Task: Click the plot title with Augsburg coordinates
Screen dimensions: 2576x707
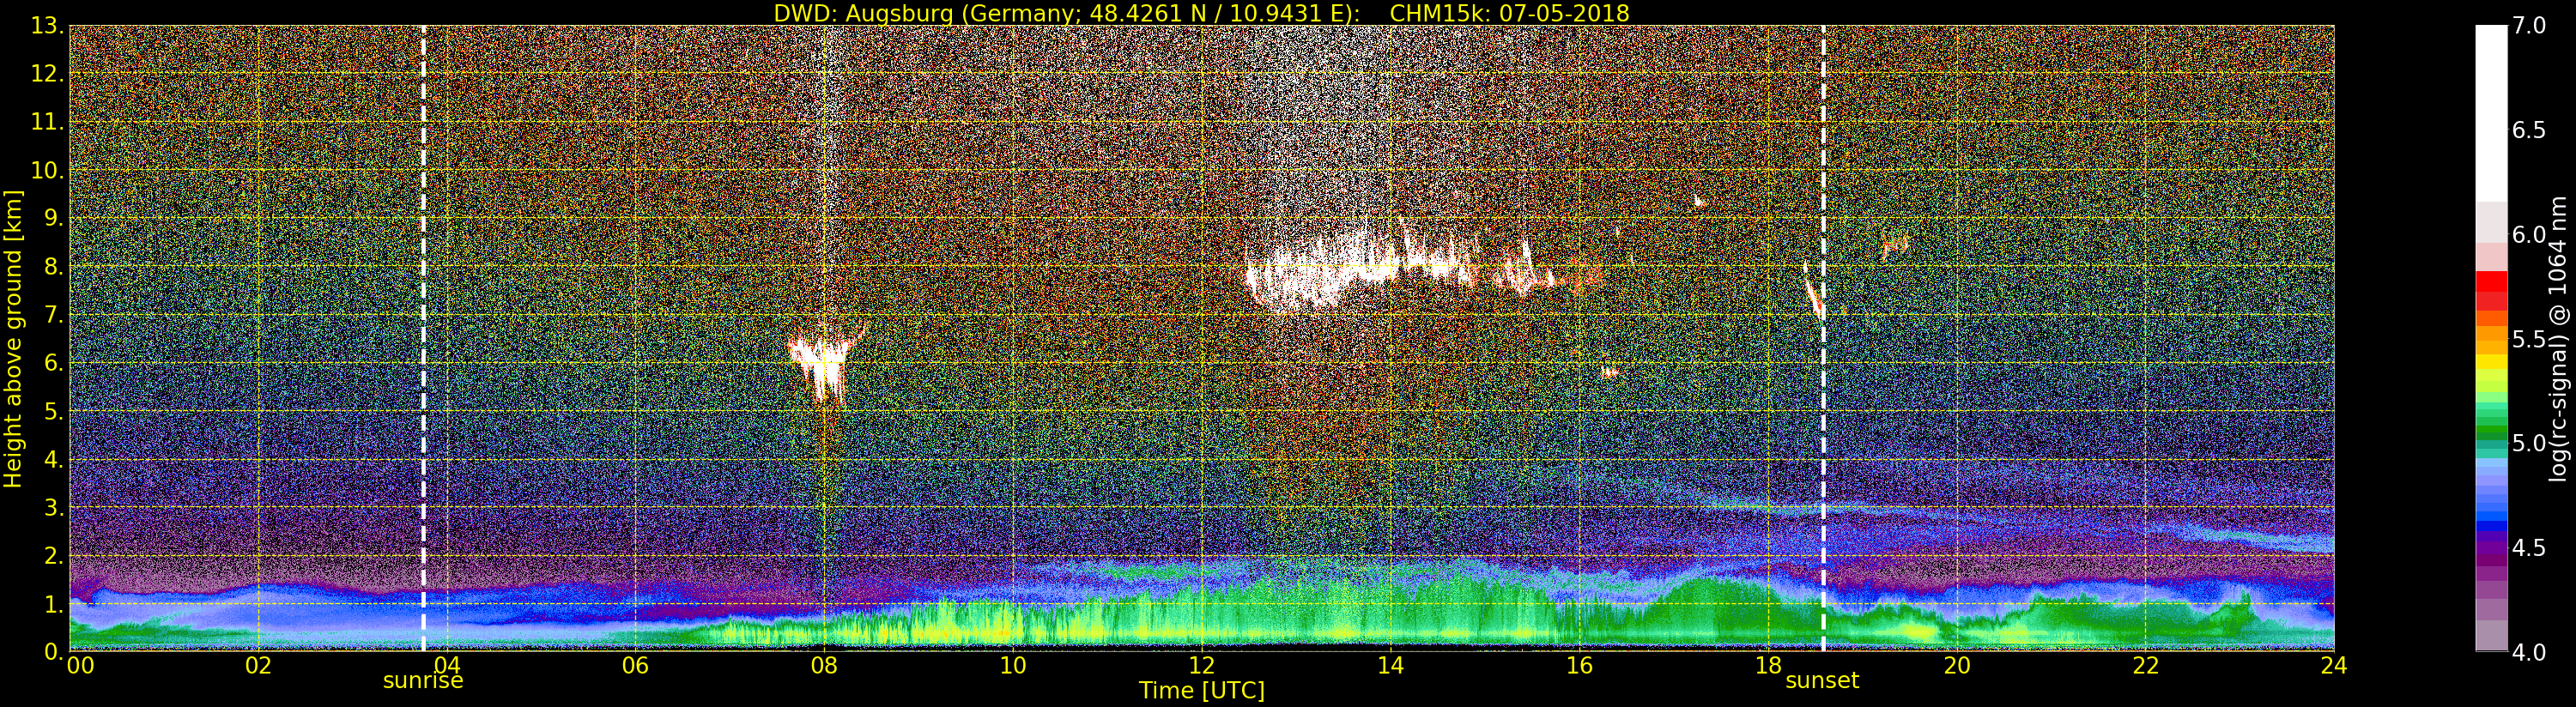Action: point(1201,13)
